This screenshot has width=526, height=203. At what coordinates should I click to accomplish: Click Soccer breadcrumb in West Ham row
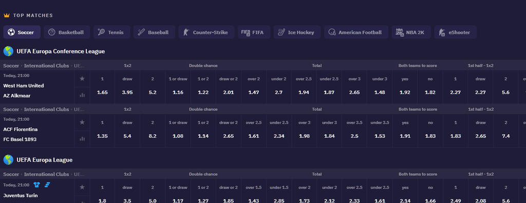11,66
